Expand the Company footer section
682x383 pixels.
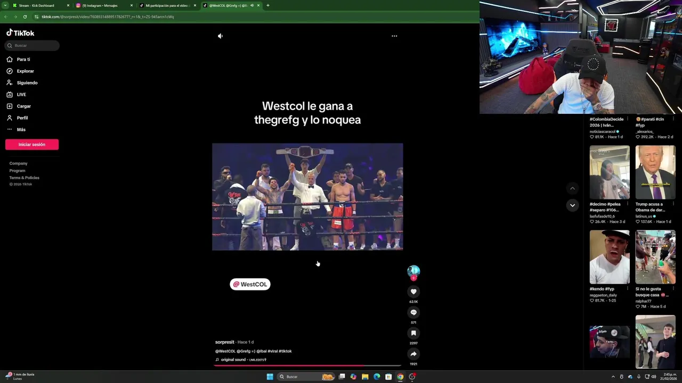coord(18,163)
